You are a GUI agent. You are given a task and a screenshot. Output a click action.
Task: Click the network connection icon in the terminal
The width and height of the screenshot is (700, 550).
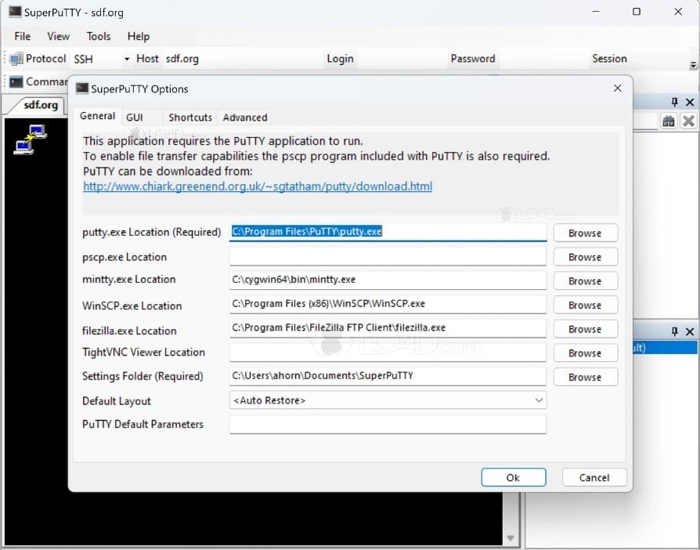point(31,139)
